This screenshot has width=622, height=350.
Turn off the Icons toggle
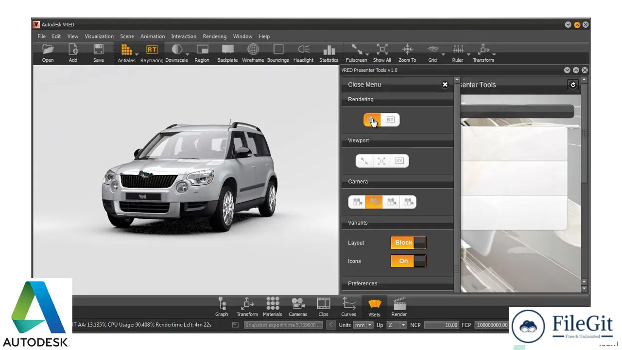coord(409,261)
